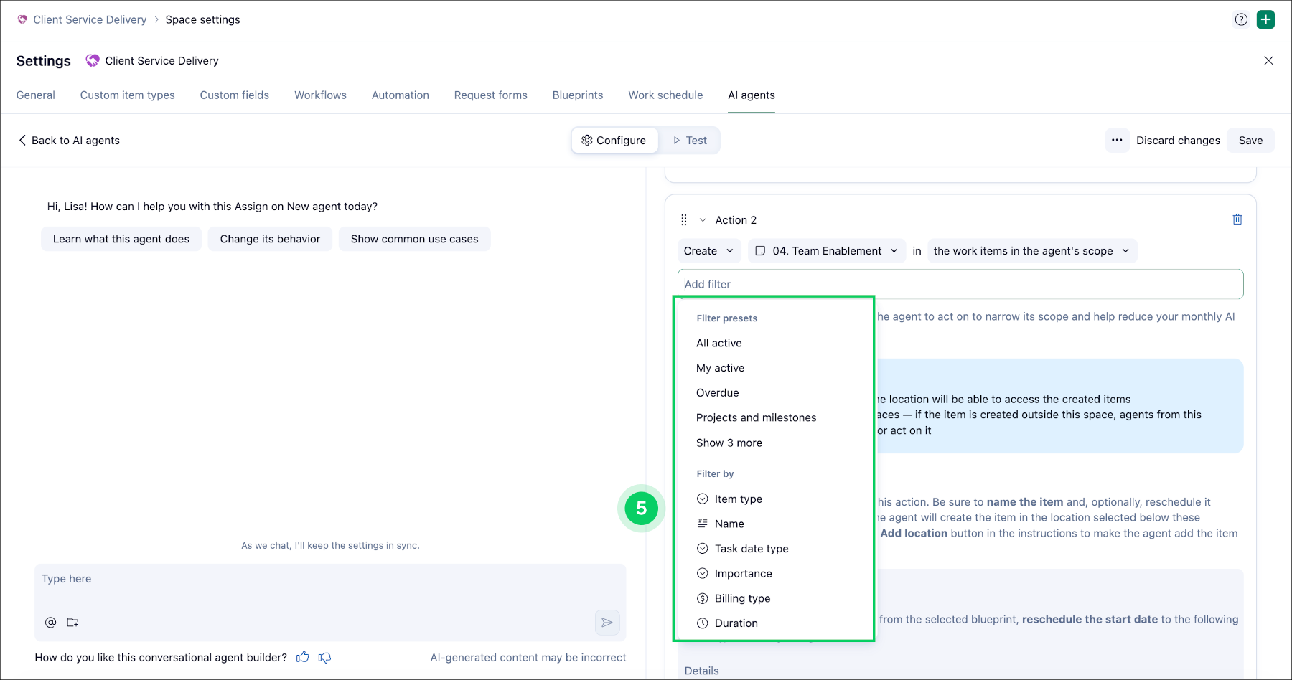Click Discard changes
1292x680 pixels.
point(1178,141)
